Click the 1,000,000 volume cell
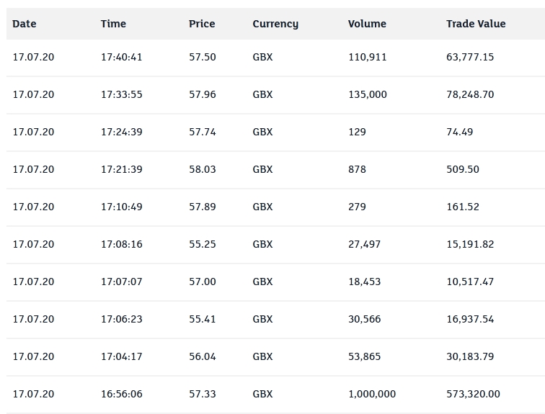The image size is (545, 414). [372, 394]
